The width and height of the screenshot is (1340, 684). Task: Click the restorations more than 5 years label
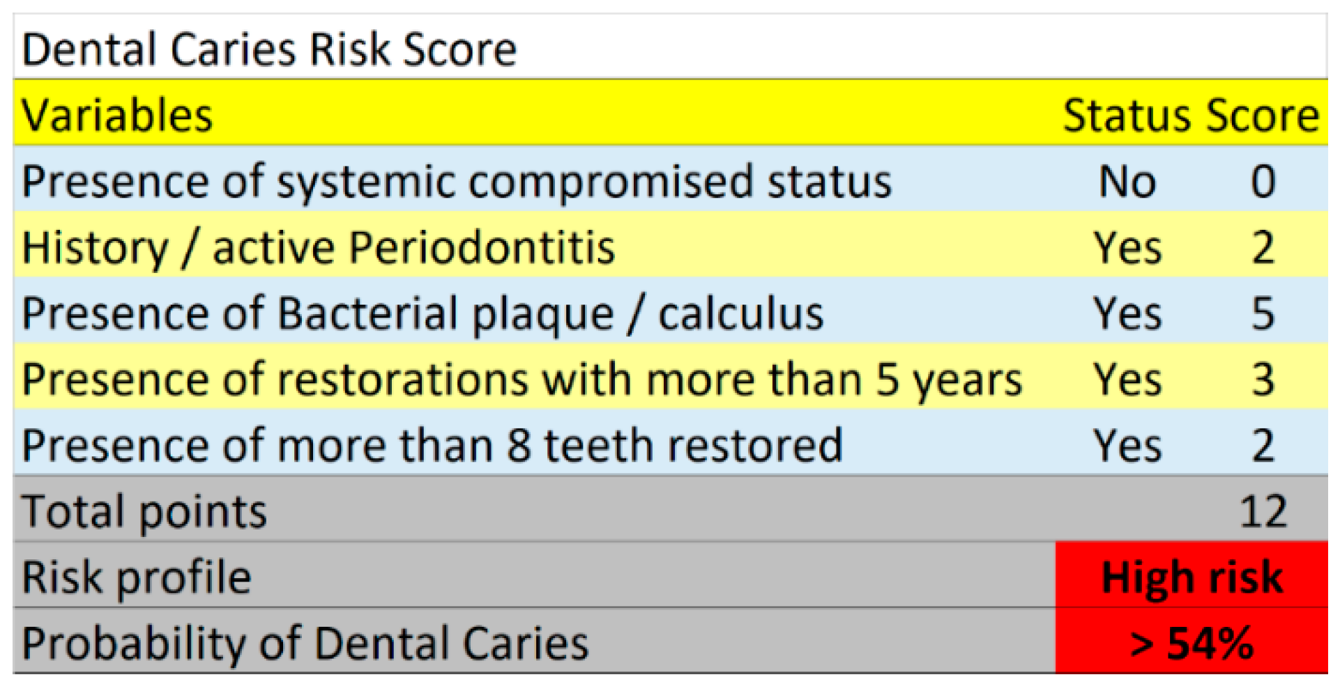(x=521, y=380)
